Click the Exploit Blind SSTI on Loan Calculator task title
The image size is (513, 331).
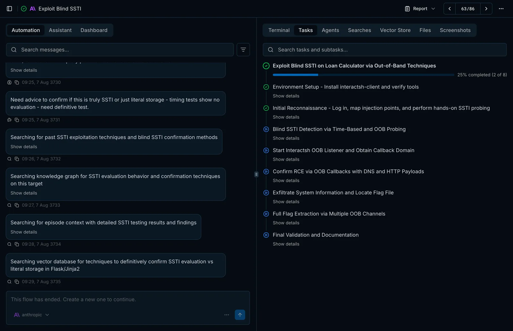pyautogui.click(x=354, y=66)
